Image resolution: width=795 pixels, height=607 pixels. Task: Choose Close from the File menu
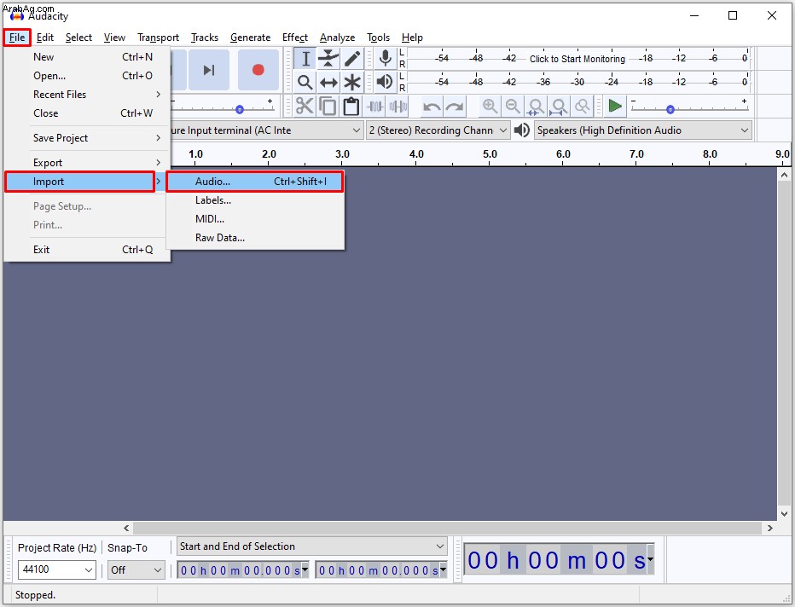(87, 113)
